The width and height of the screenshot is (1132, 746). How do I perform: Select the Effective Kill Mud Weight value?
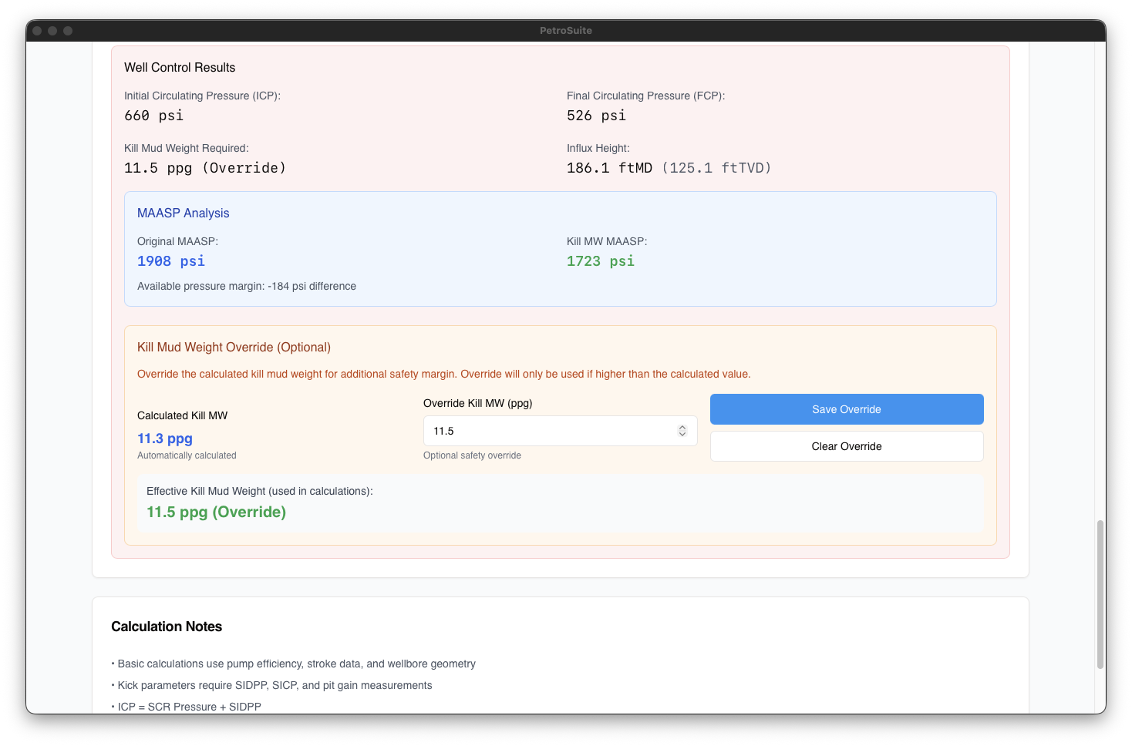216,512
